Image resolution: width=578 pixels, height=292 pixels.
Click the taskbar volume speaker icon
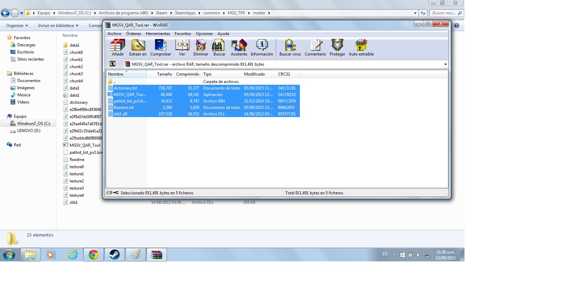click(419, 255)
